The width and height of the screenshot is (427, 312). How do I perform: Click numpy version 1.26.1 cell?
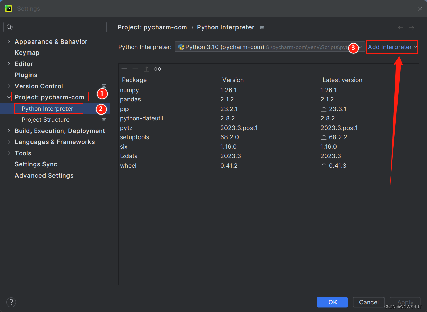coord(229,90)
